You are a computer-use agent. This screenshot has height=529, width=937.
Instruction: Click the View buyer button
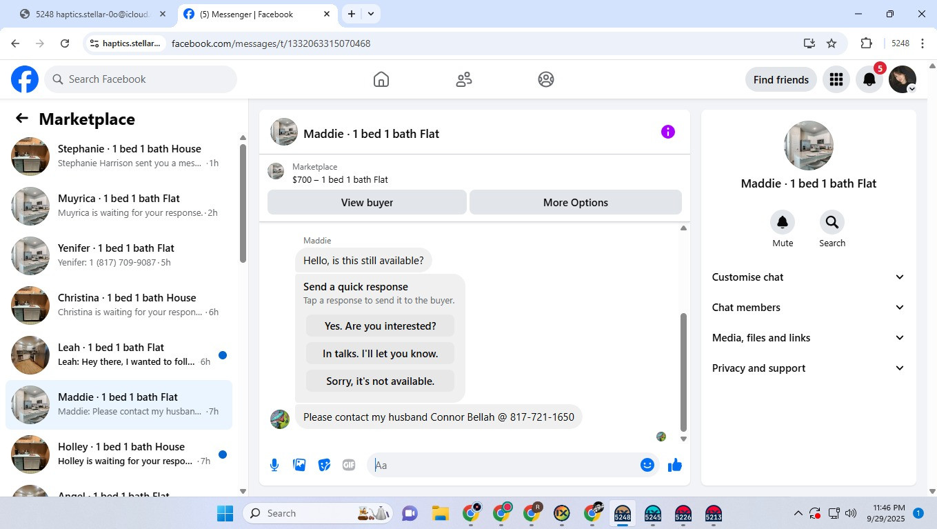coord(367,203)
